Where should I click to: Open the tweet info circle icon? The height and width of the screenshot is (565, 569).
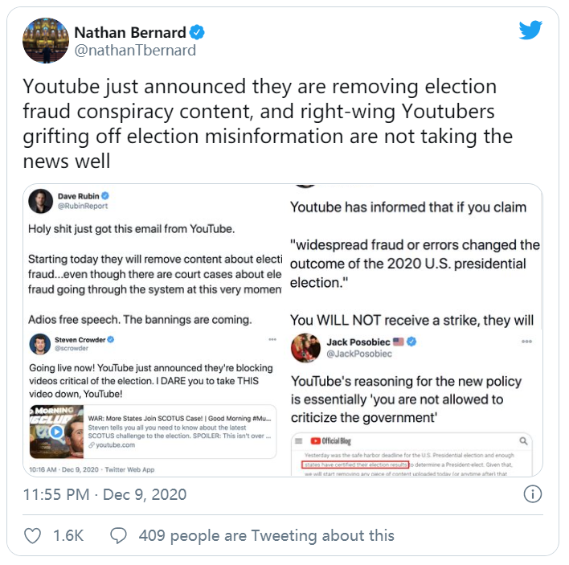tap(532, 494)
